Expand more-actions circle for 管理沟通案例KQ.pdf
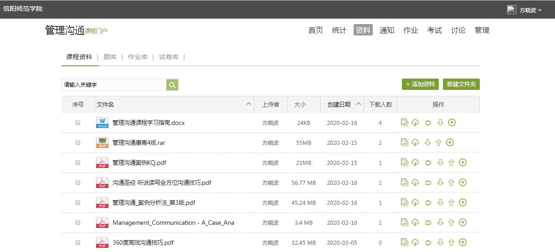This screenshot has height=252, width=555. pyautogui.click(x=462, y=163)
